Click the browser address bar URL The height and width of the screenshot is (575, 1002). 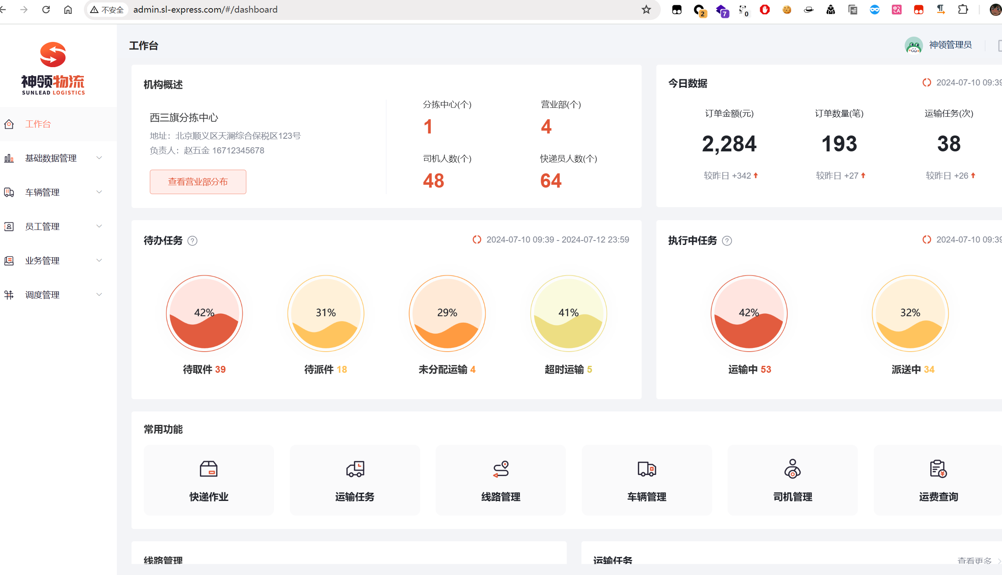point(205,10)
